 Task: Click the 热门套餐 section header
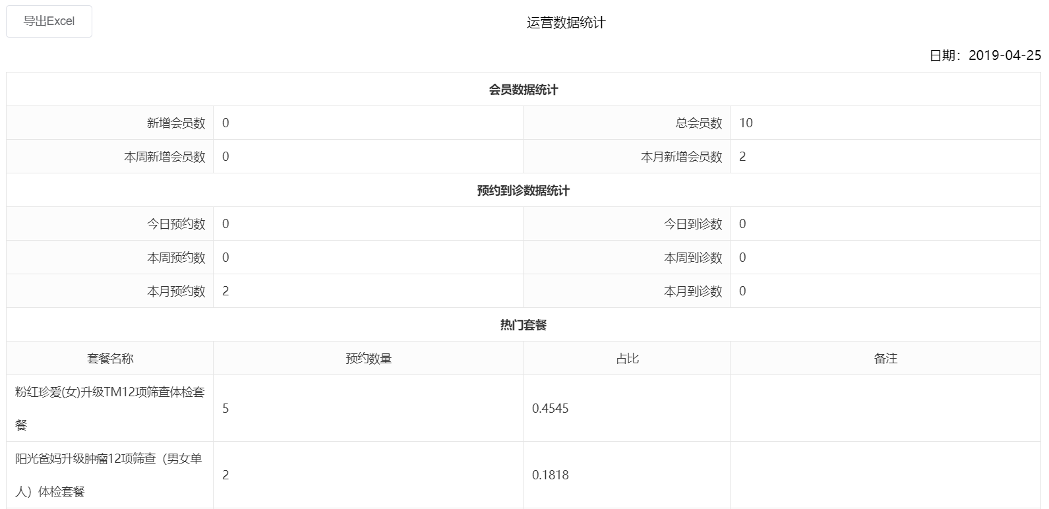pos(524,325)
